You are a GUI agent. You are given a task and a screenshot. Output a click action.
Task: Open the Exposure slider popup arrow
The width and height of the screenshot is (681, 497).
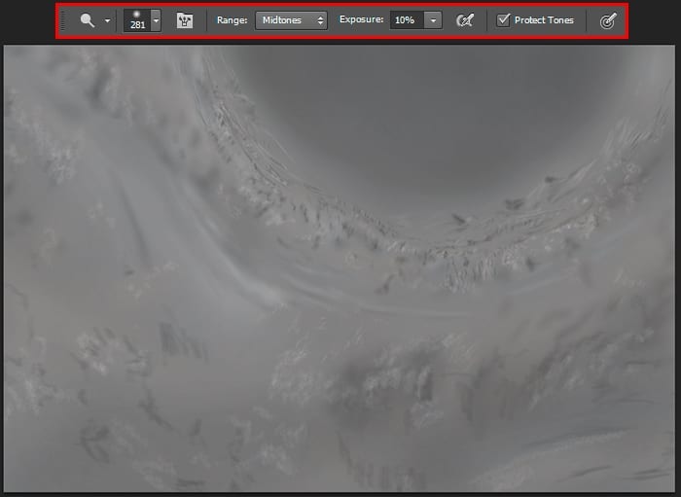coord(433,20)
